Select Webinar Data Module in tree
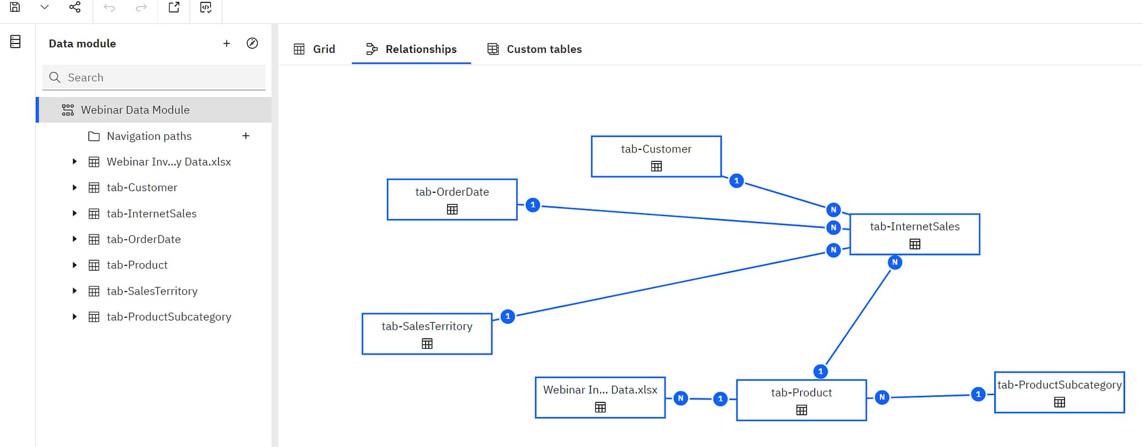This screenshot has height=447, width=1143. (x=135, y=110)
